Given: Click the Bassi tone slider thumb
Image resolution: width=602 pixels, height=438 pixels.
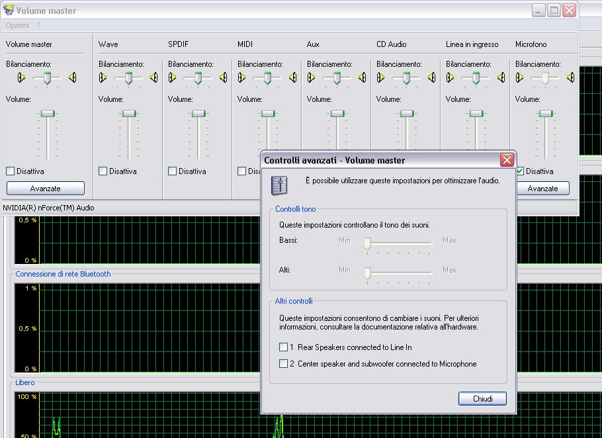Looking at the screenshot, I should [367, 243].
